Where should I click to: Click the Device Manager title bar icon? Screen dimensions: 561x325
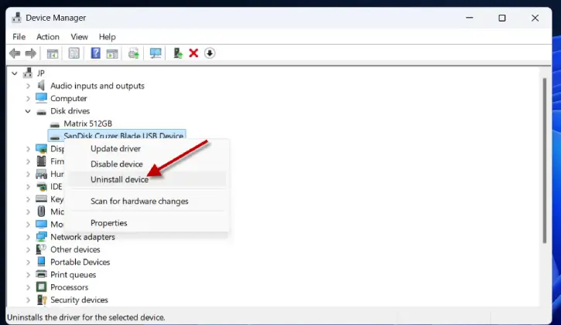[x=16, y=18]
